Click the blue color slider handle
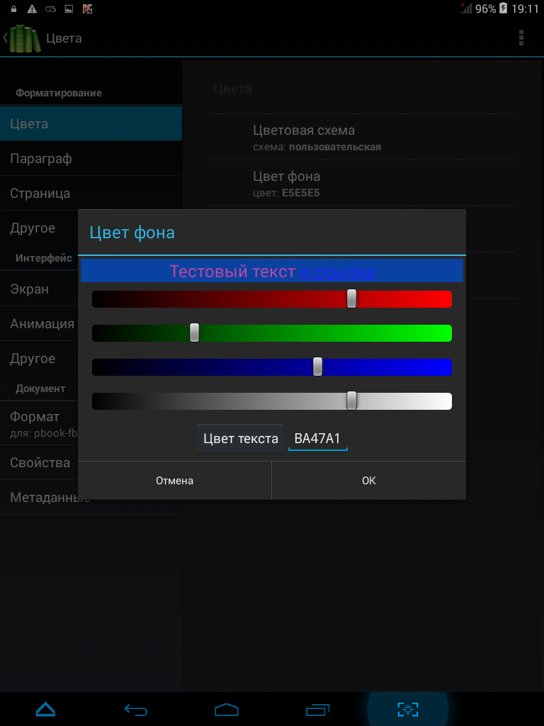544x726 pixels. click(318, 367)
